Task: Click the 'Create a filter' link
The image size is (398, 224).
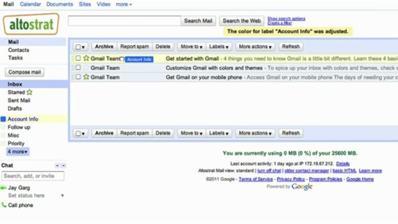Action: (x=280, y=23)
